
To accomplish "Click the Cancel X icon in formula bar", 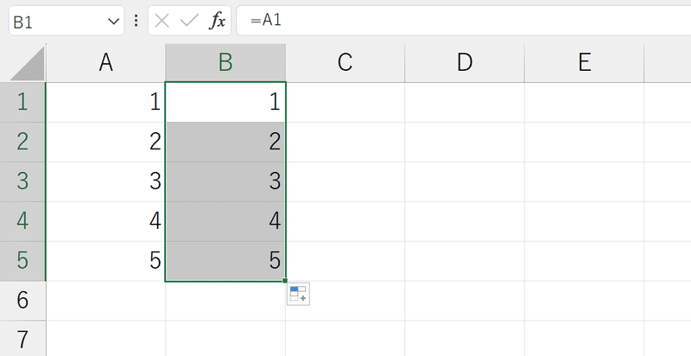I will tap(162, 21).
